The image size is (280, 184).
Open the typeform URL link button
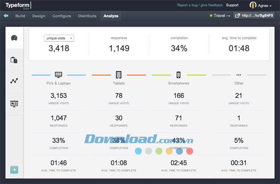pyautogui.click(x=254, y=15)
